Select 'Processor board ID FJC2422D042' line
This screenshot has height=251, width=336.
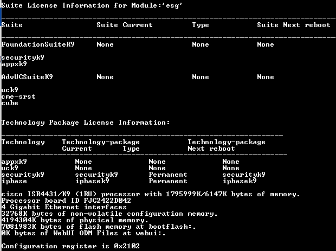click(66, 201)
